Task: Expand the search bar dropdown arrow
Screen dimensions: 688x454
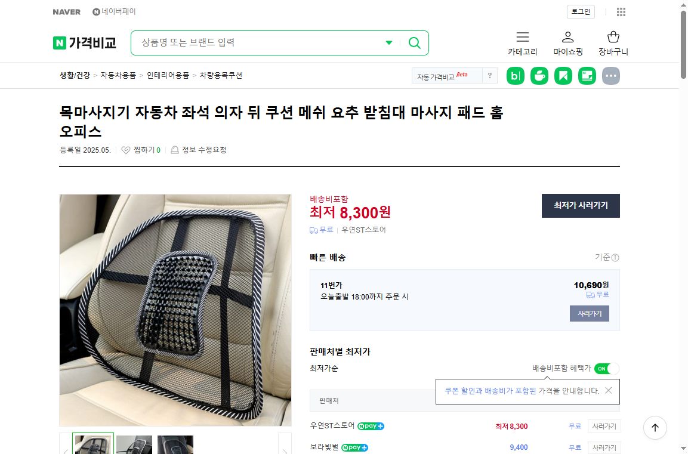Action: (389, 42)
